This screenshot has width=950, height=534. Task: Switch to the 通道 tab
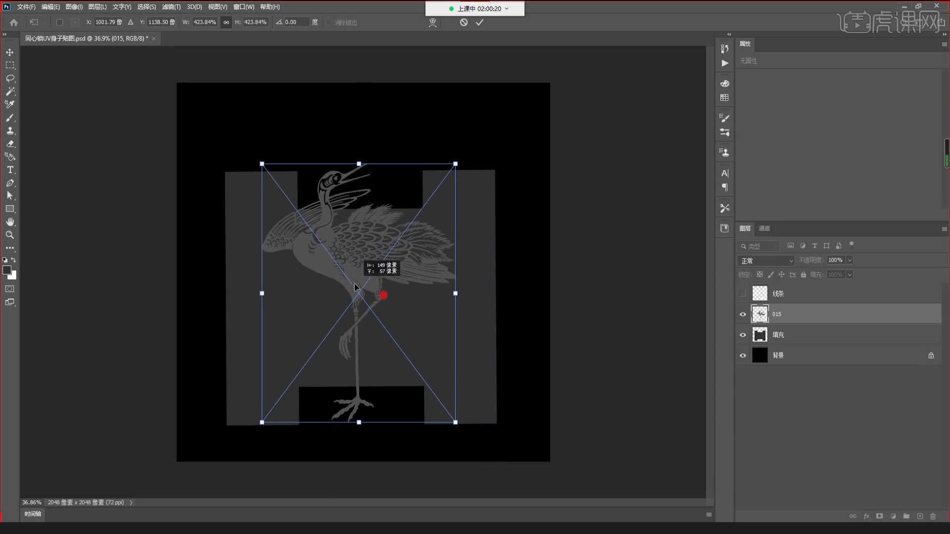point(764,228)
